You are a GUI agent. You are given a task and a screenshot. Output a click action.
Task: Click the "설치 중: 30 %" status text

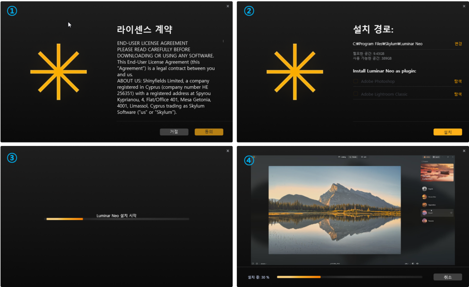pyautogui.click(x=258, y=277)
